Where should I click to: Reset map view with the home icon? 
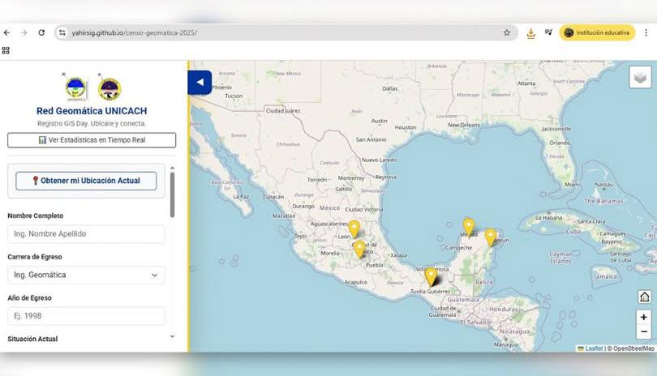coord(644,297)
